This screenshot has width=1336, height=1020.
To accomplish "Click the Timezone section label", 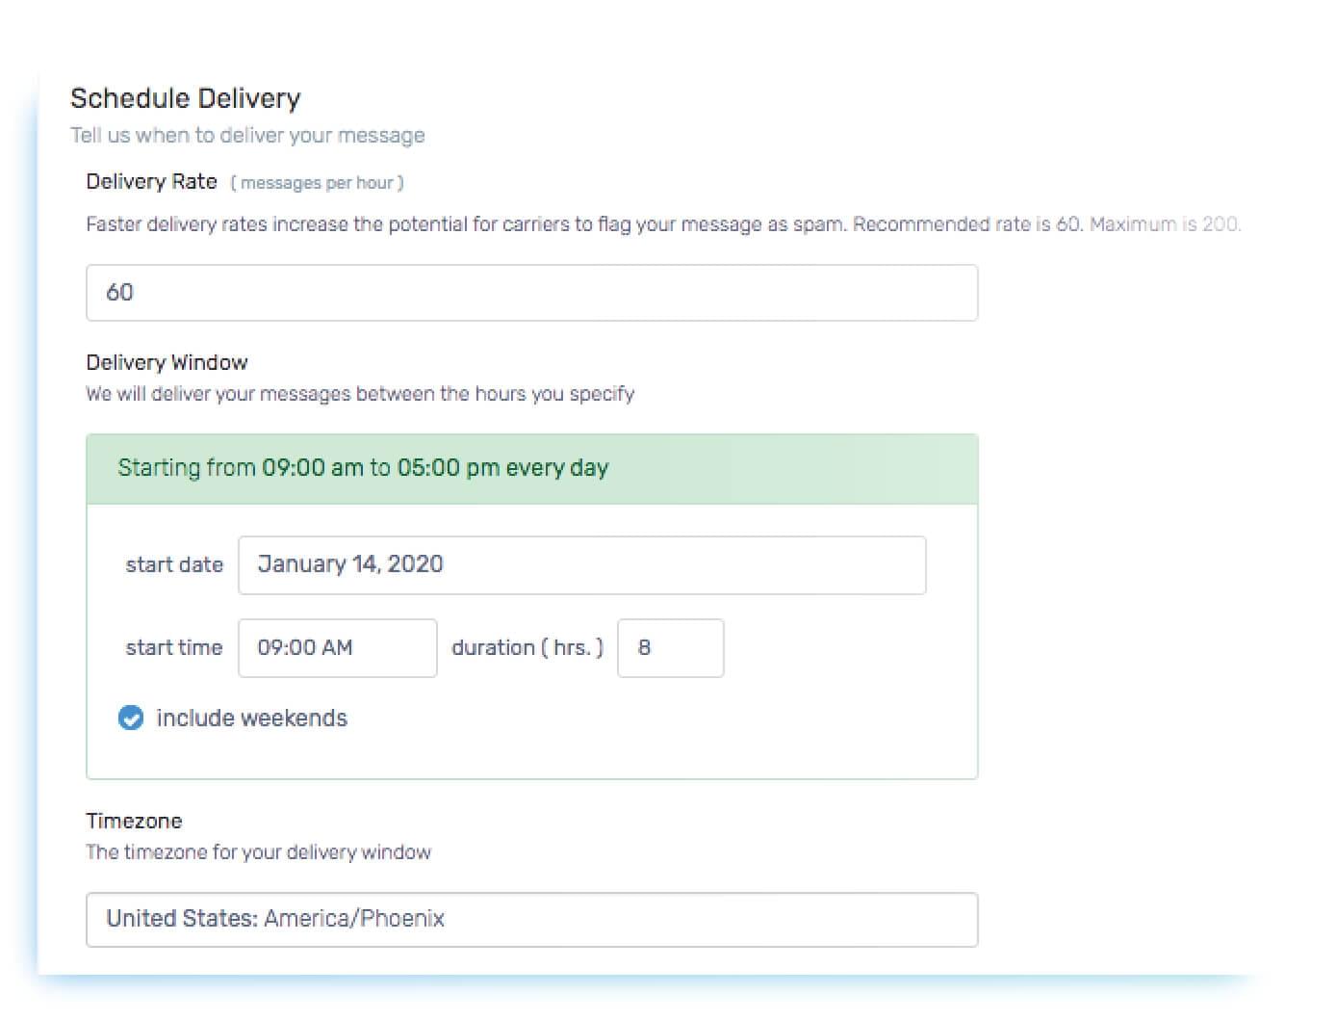I will [134, 821].
